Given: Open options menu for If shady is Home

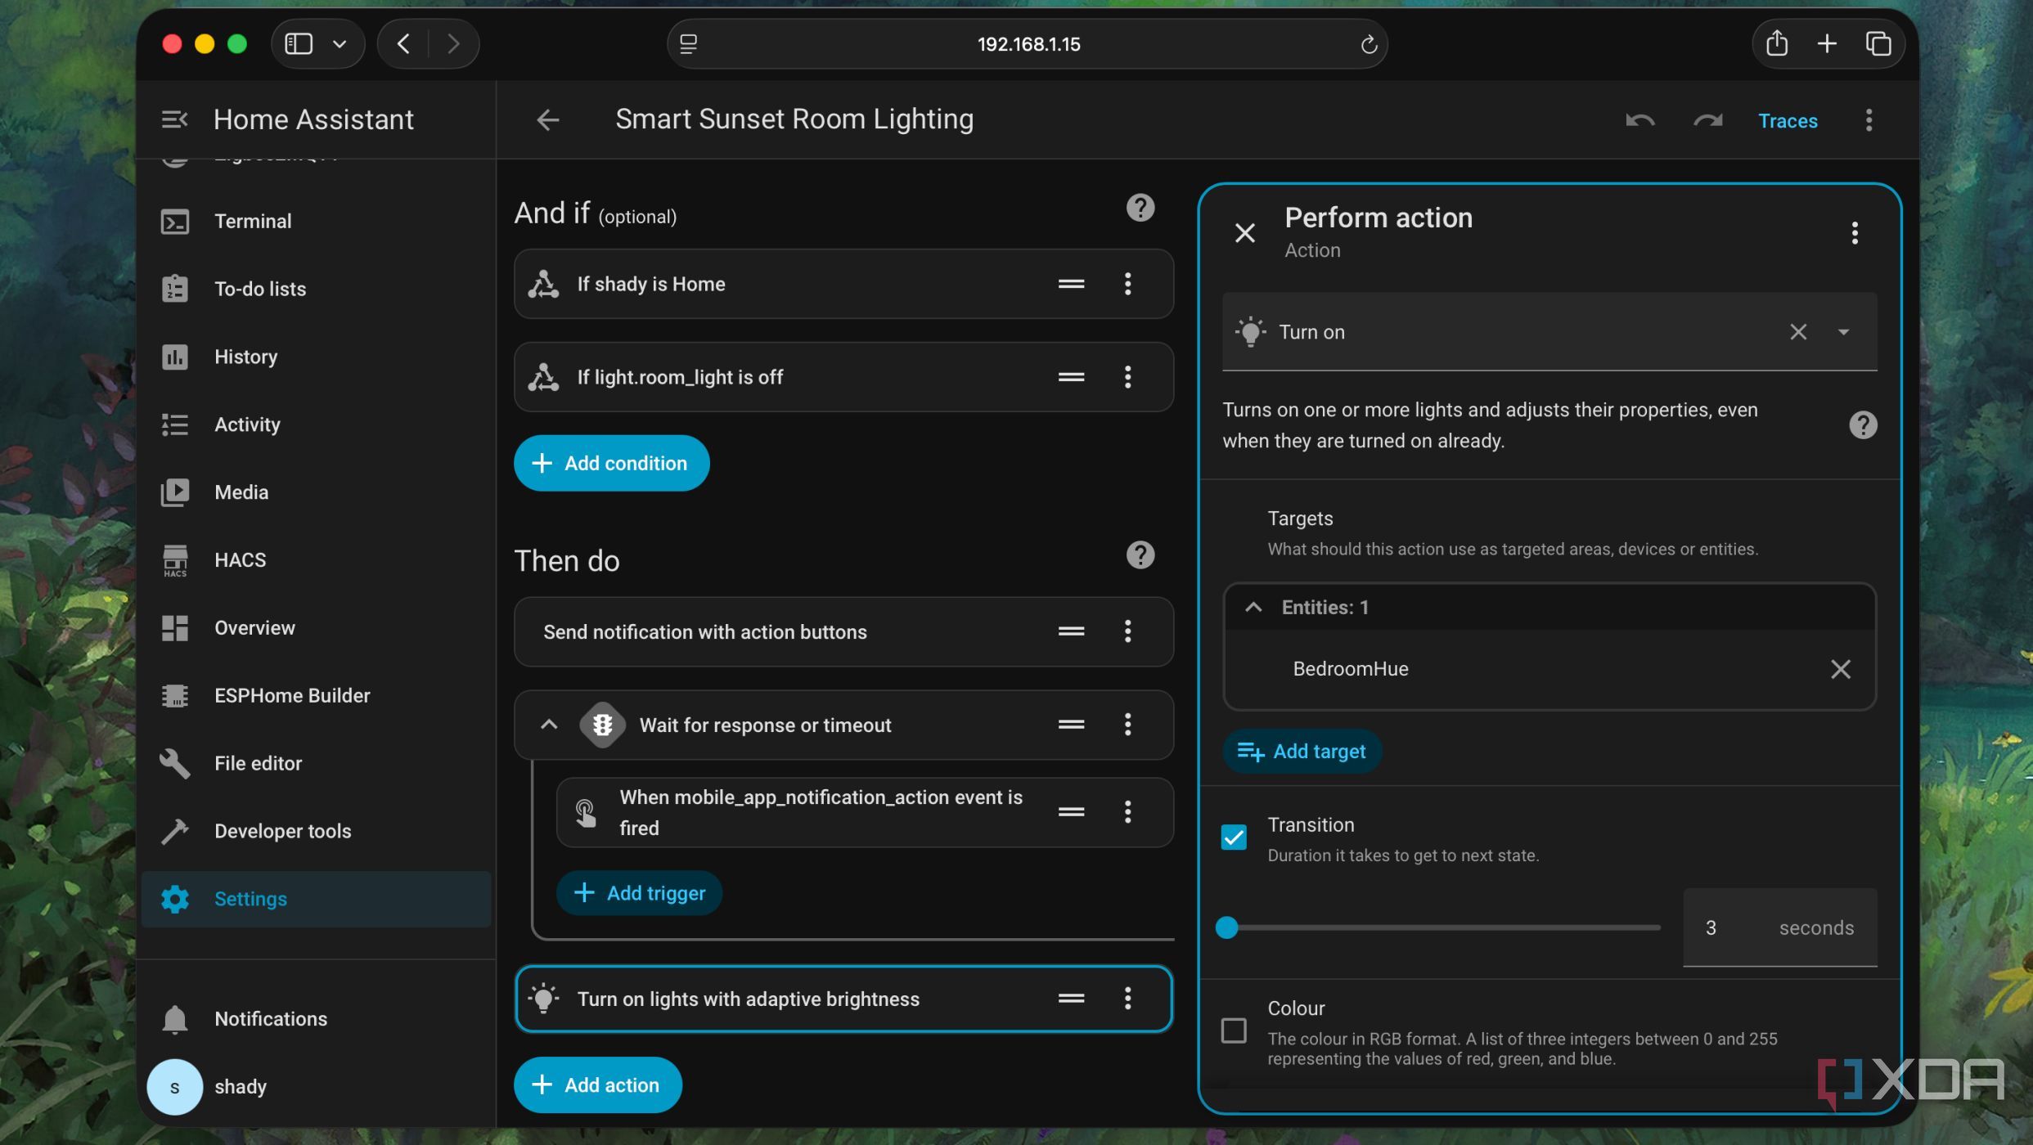Looking at the screenshot, I should coord(1127,284).
